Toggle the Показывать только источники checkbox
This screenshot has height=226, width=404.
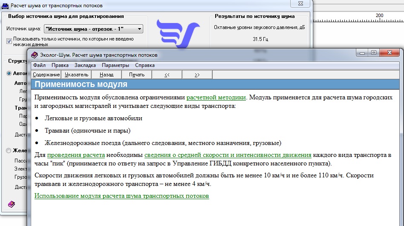(9, 41)
